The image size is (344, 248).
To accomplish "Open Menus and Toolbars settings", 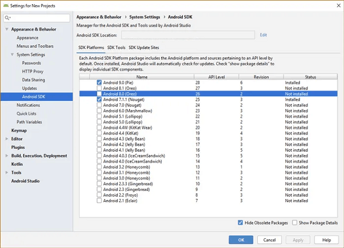I will 35,46.
